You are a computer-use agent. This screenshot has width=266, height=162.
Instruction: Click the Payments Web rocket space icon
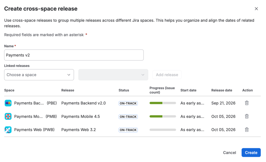(x=8, y=130)
